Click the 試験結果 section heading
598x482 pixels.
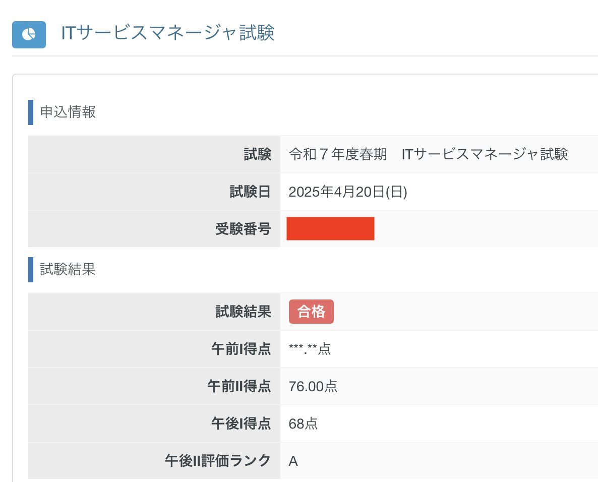pos(68,270)
